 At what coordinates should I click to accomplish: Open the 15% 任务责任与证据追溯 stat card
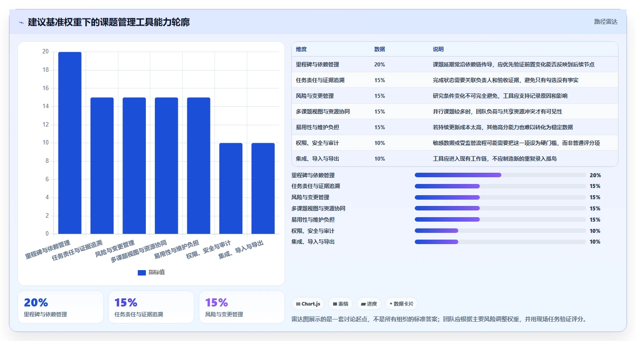151,307
